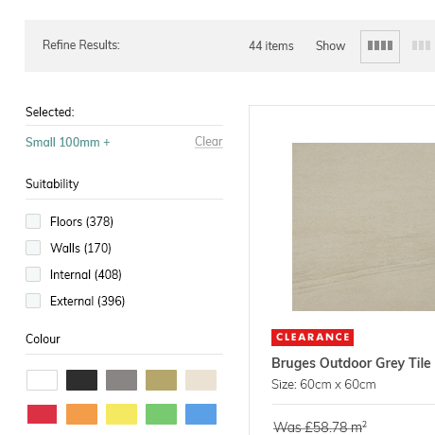Switch to three-column grid view

pos(422,45)
